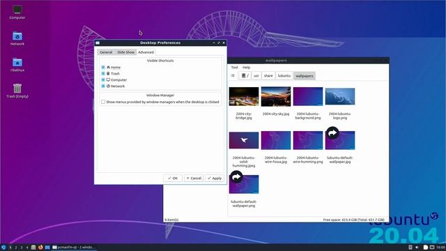446x251 pixels.
Task: Open the Lubuntu start menu icon
Action: pos(3,248)
